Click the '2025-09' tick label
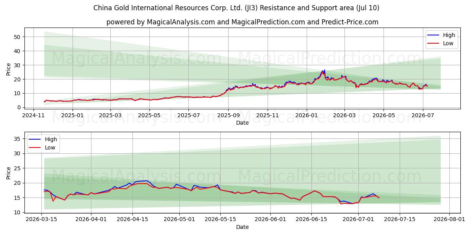Viewport: 473px width, 236px height. pos(228,115)
